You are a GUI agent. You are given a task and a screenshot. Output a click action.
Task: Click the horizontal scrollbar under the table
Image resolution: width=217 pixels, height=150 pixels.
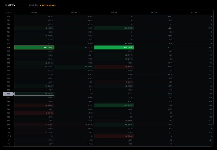(x=107, y=146)
